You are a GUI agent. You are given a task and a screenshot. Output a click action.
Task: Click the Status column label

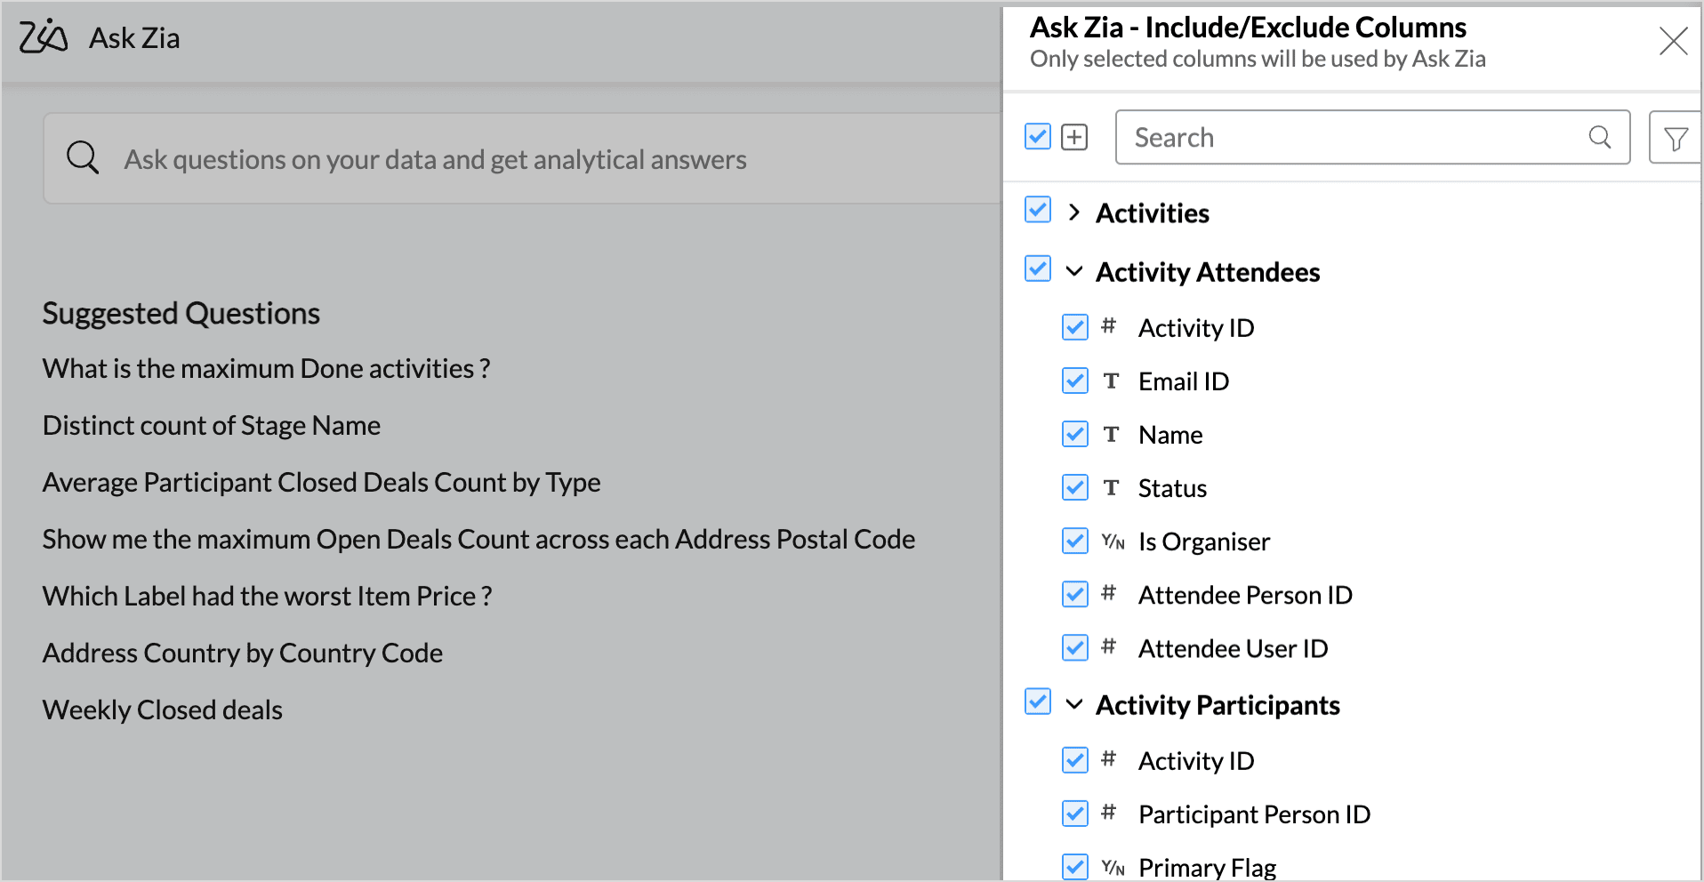click(1172, 487)
